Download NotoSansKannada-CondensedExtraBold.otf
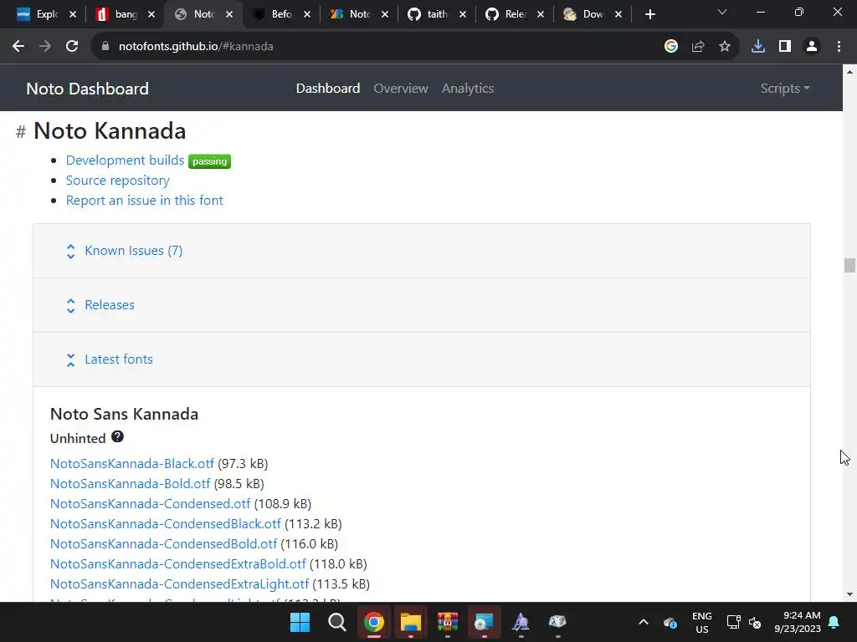Screen dimensions: 857x642 (x=178, y=564)
